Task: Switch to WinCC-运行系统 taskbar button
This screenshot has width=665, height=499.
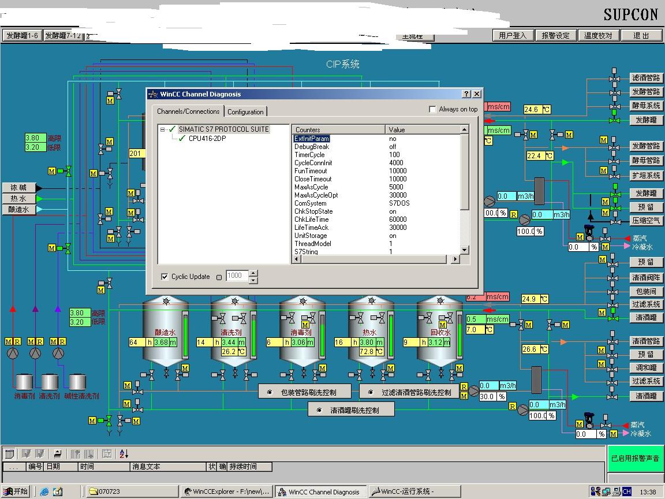Action: click(414, 492)
